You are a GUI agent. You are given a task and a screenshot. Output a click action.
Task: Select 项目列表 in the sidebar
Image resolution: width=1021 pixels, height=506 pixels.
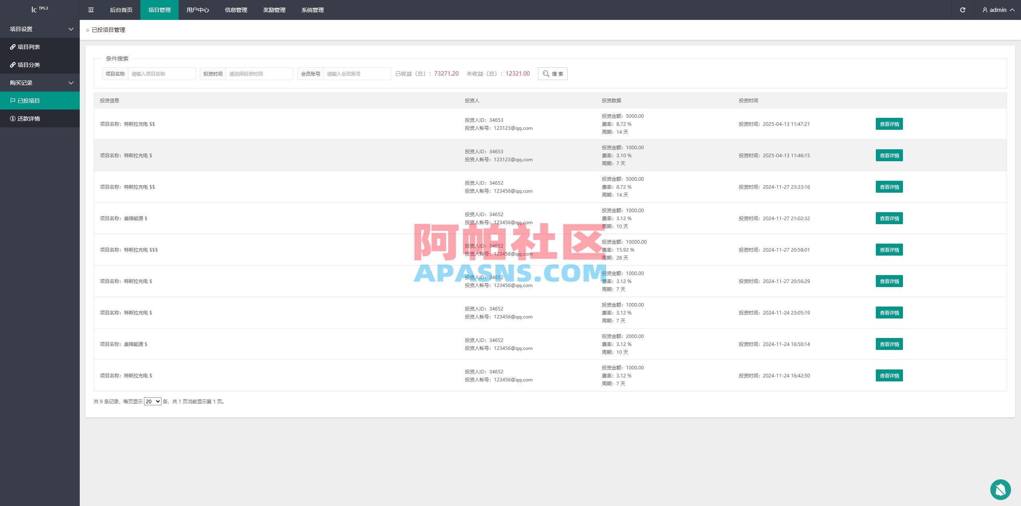point(29,47)
